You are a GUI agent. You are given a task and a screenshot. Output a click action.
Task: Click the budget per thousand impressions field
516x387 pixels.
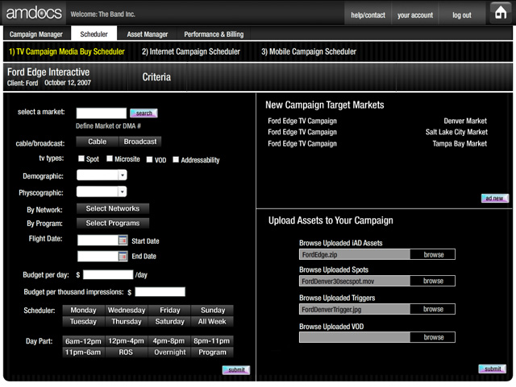(x=160, y=292)
